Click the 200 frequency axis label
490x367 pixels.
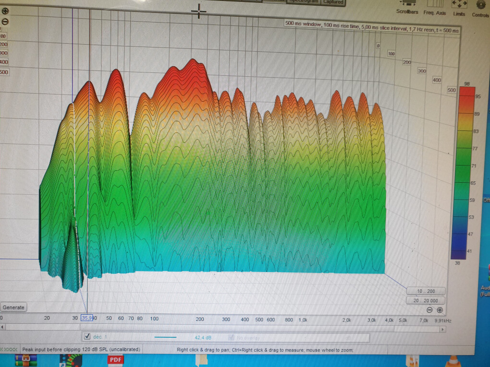[x=200, y=319]
